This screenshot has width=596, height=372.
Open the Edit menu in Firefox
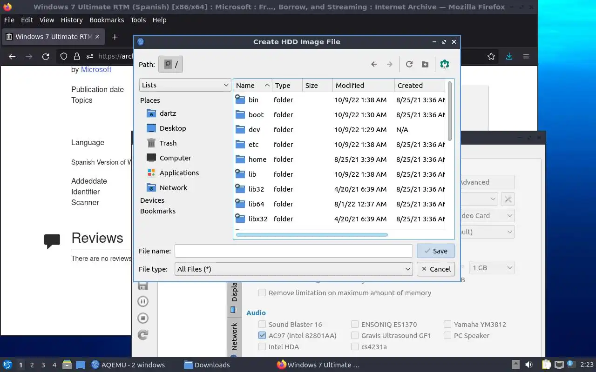(27, 20)
